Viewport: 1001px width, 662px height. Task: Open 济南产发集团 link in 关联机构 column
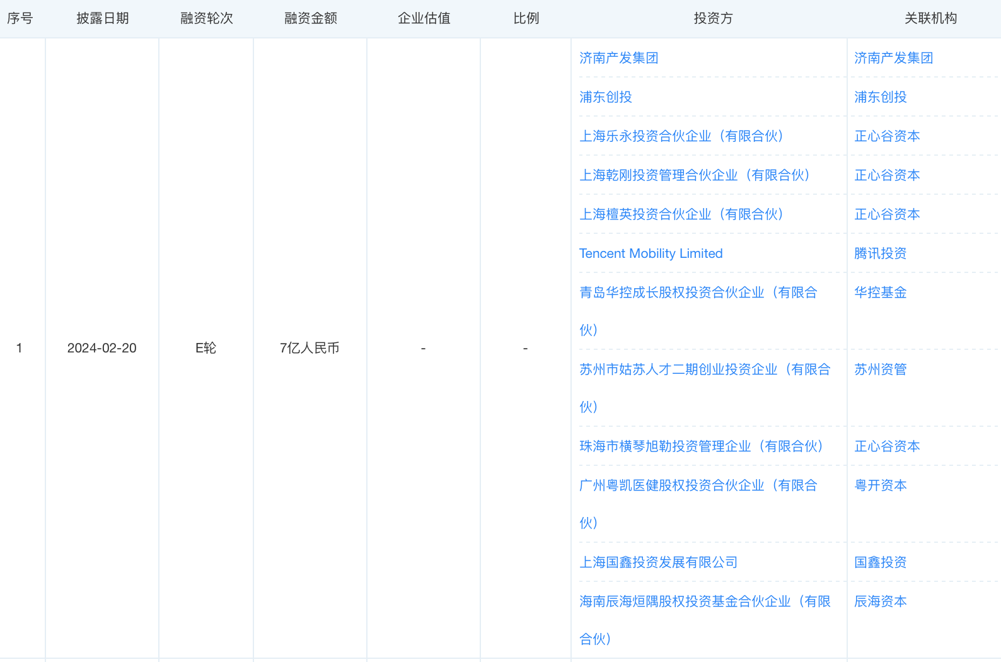893,58
